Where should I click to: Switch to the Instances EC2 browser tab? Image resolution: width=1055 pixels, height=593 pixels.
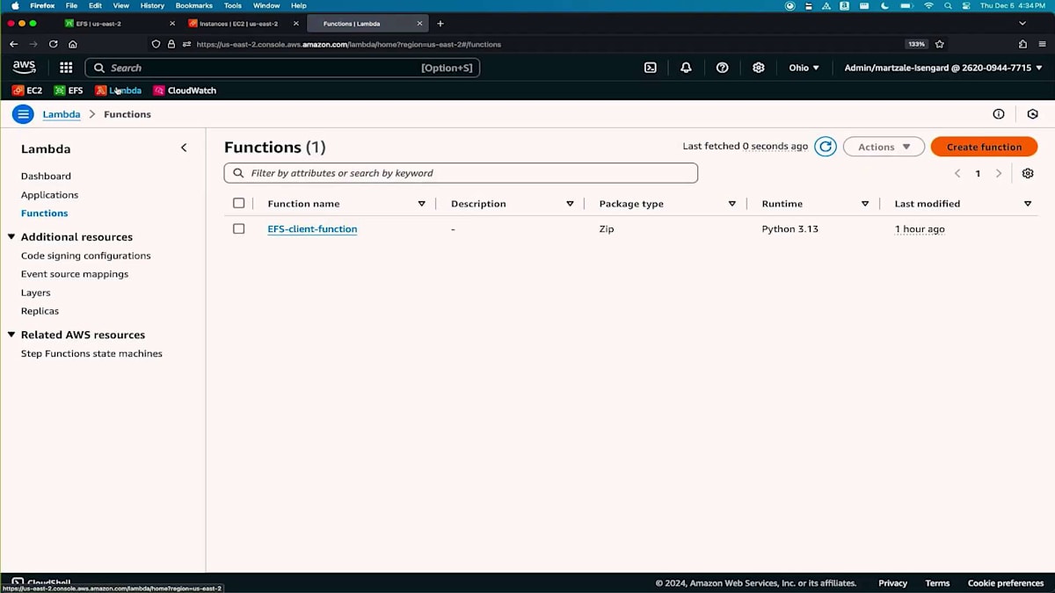click(x=243, y=24)
